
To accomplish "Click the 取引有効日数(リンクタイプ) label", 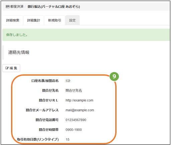I will [38, 139].
